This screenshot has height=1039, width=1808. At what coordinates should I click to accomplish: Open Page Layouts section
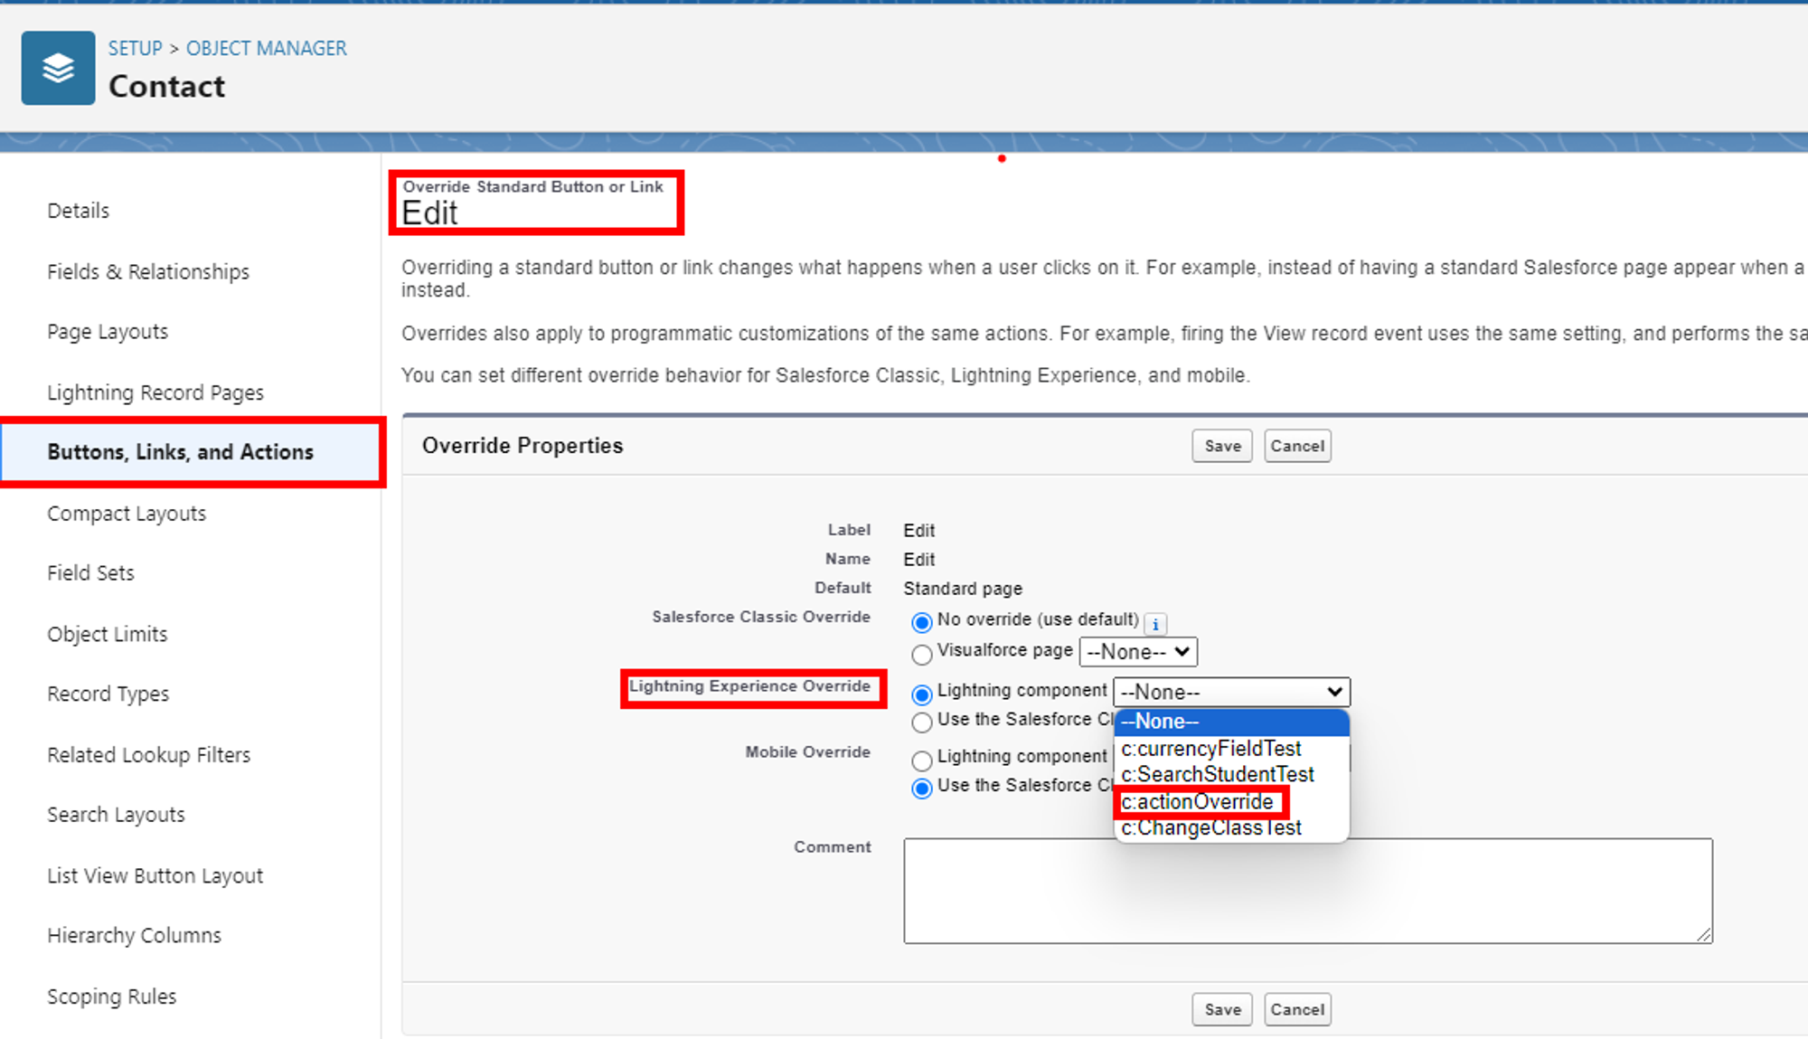tap(108, 332)
